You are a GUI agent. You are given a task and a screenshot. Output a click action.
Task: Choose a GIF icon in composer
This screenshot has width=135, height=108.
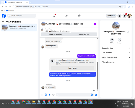click(53, 94)
